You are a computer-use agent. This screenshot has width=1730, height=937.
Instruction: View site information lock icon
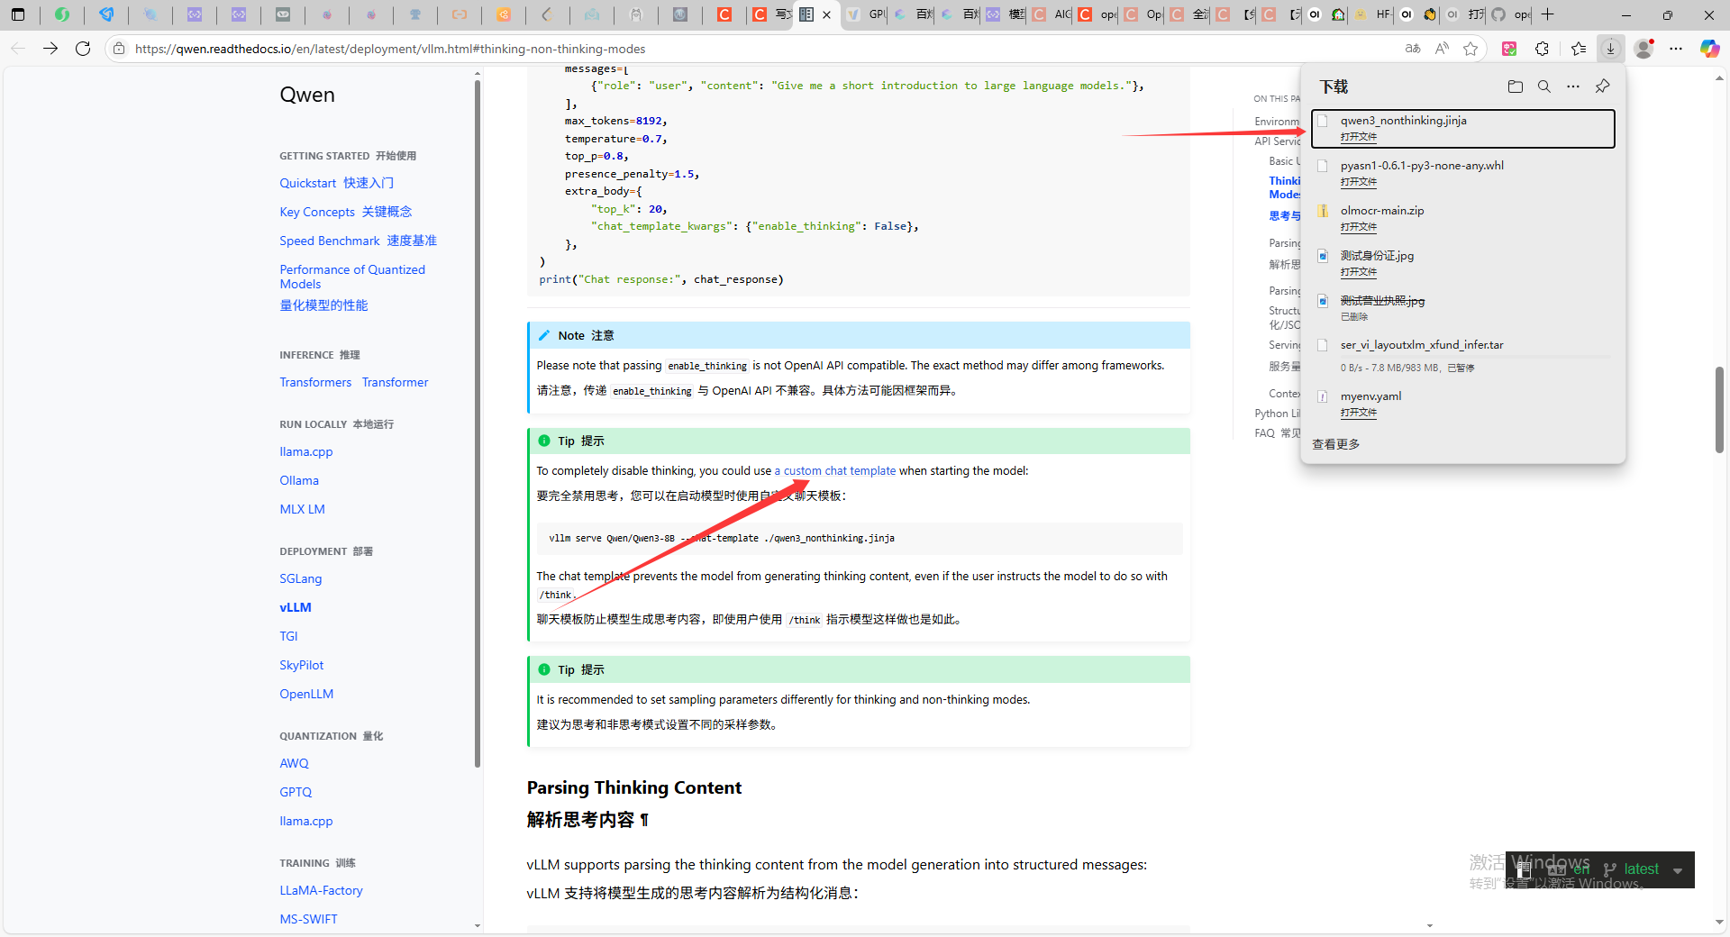click(x=119, y=49)
